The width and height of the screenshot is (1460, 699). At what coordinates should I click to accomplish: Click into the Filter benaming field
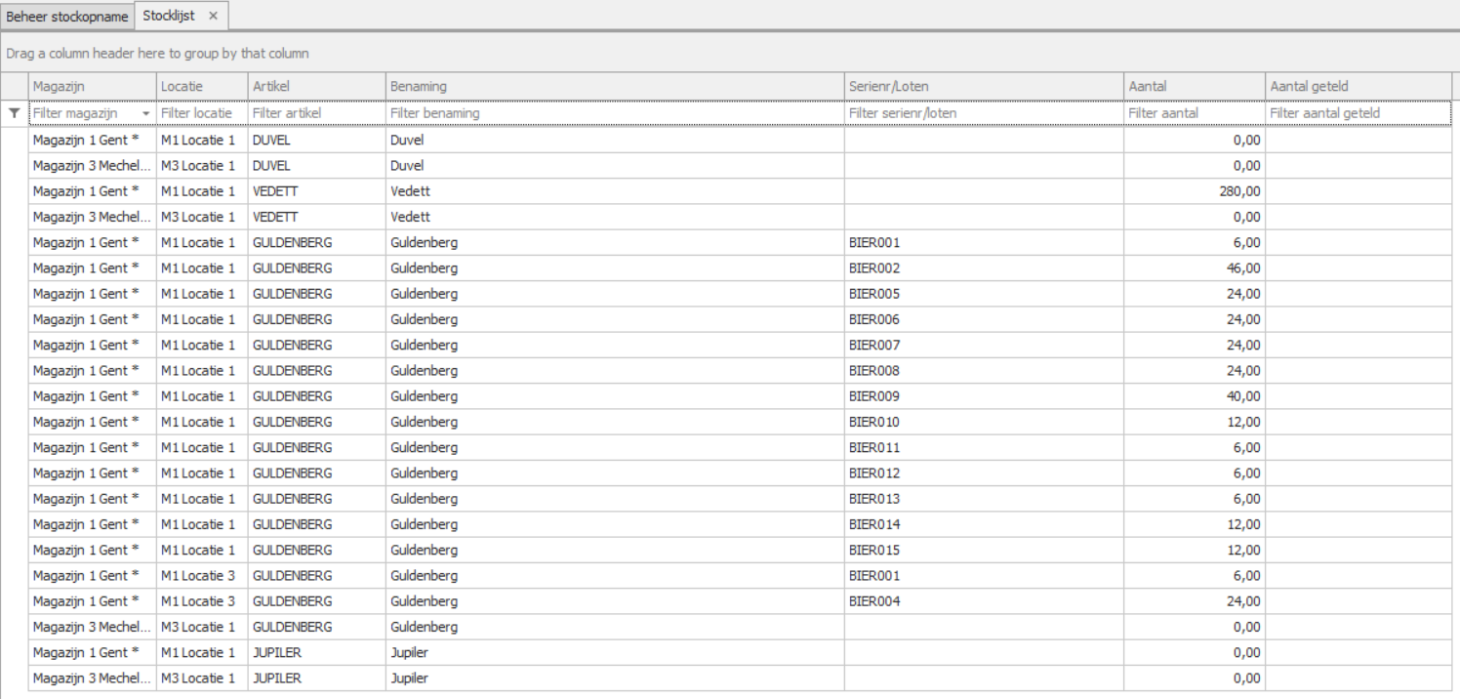pos(614,113)
